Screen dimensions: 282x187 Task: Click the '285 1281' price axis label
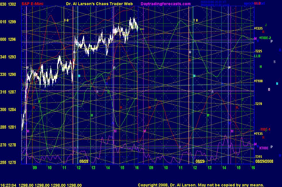point(8,127)
